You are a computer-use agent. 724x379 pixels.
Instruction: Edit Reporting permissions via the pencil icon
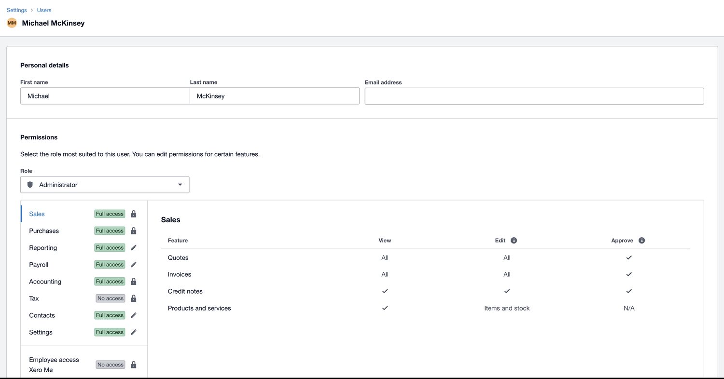click(x=134, y=247)
